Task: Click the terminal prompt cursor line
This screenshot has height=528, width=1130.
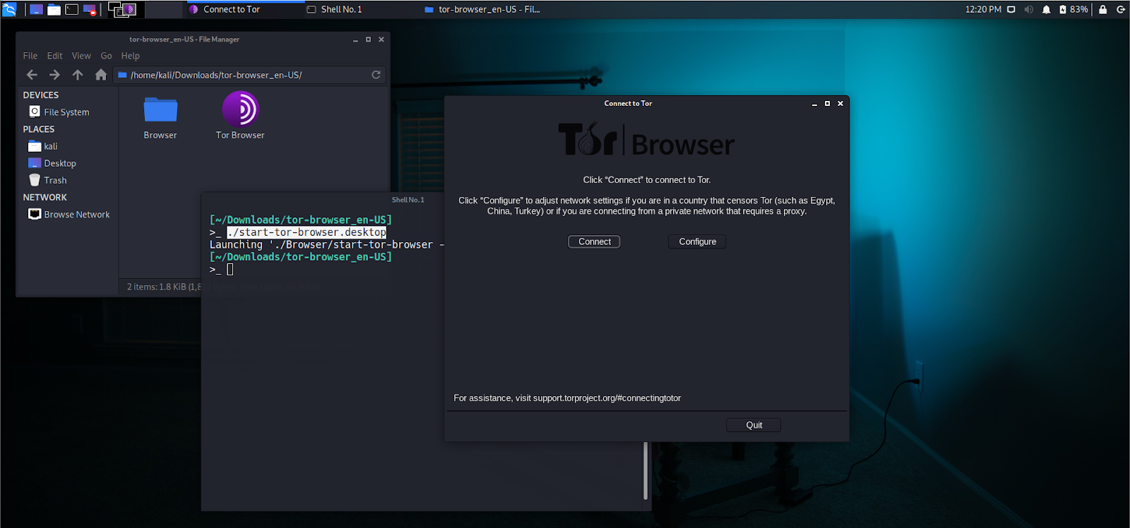Action: pyautogui.click(x=221, y=270)
